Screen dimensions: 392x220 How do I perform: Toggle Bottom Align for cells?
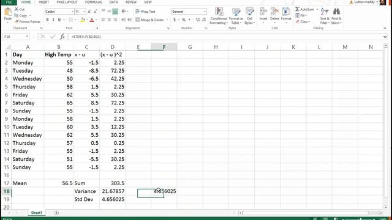coord(115,12)
